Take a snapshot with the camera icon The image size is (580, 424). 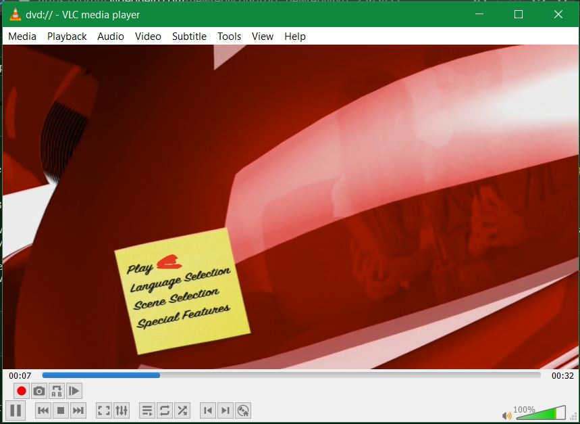[x=39, y=391]
